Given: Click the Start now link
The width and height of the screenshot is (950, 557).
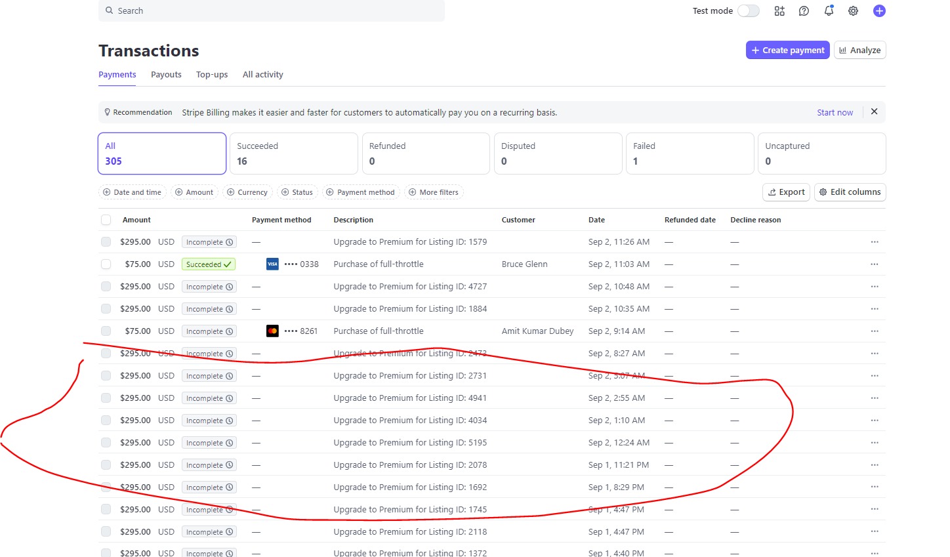Looking at the screenshot, I should click(x=835, y=113).
